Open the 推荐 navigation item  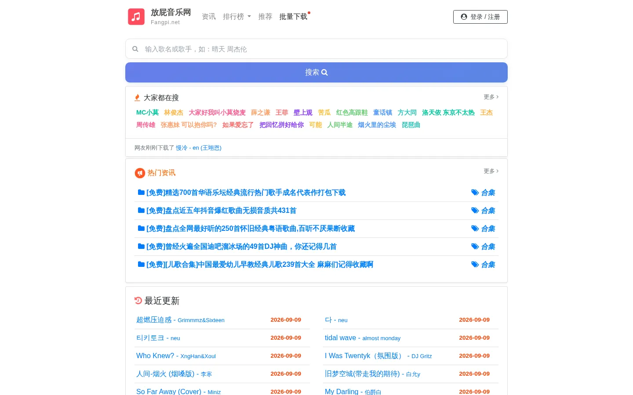click(x=266, y=17)
